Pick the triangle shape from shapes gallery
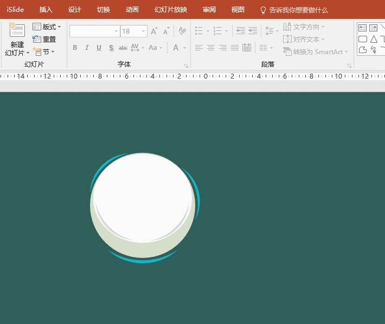Screen dimensions: 385x324 (x=374, y=39)
